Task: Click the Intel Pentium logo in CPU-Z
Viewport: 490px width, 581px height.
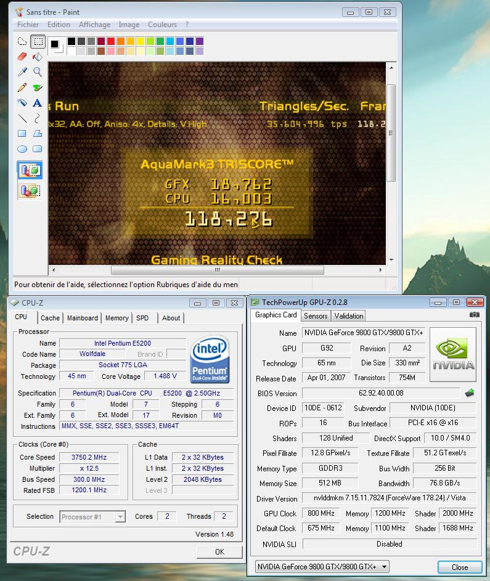Action: click(x=210, y=359)
